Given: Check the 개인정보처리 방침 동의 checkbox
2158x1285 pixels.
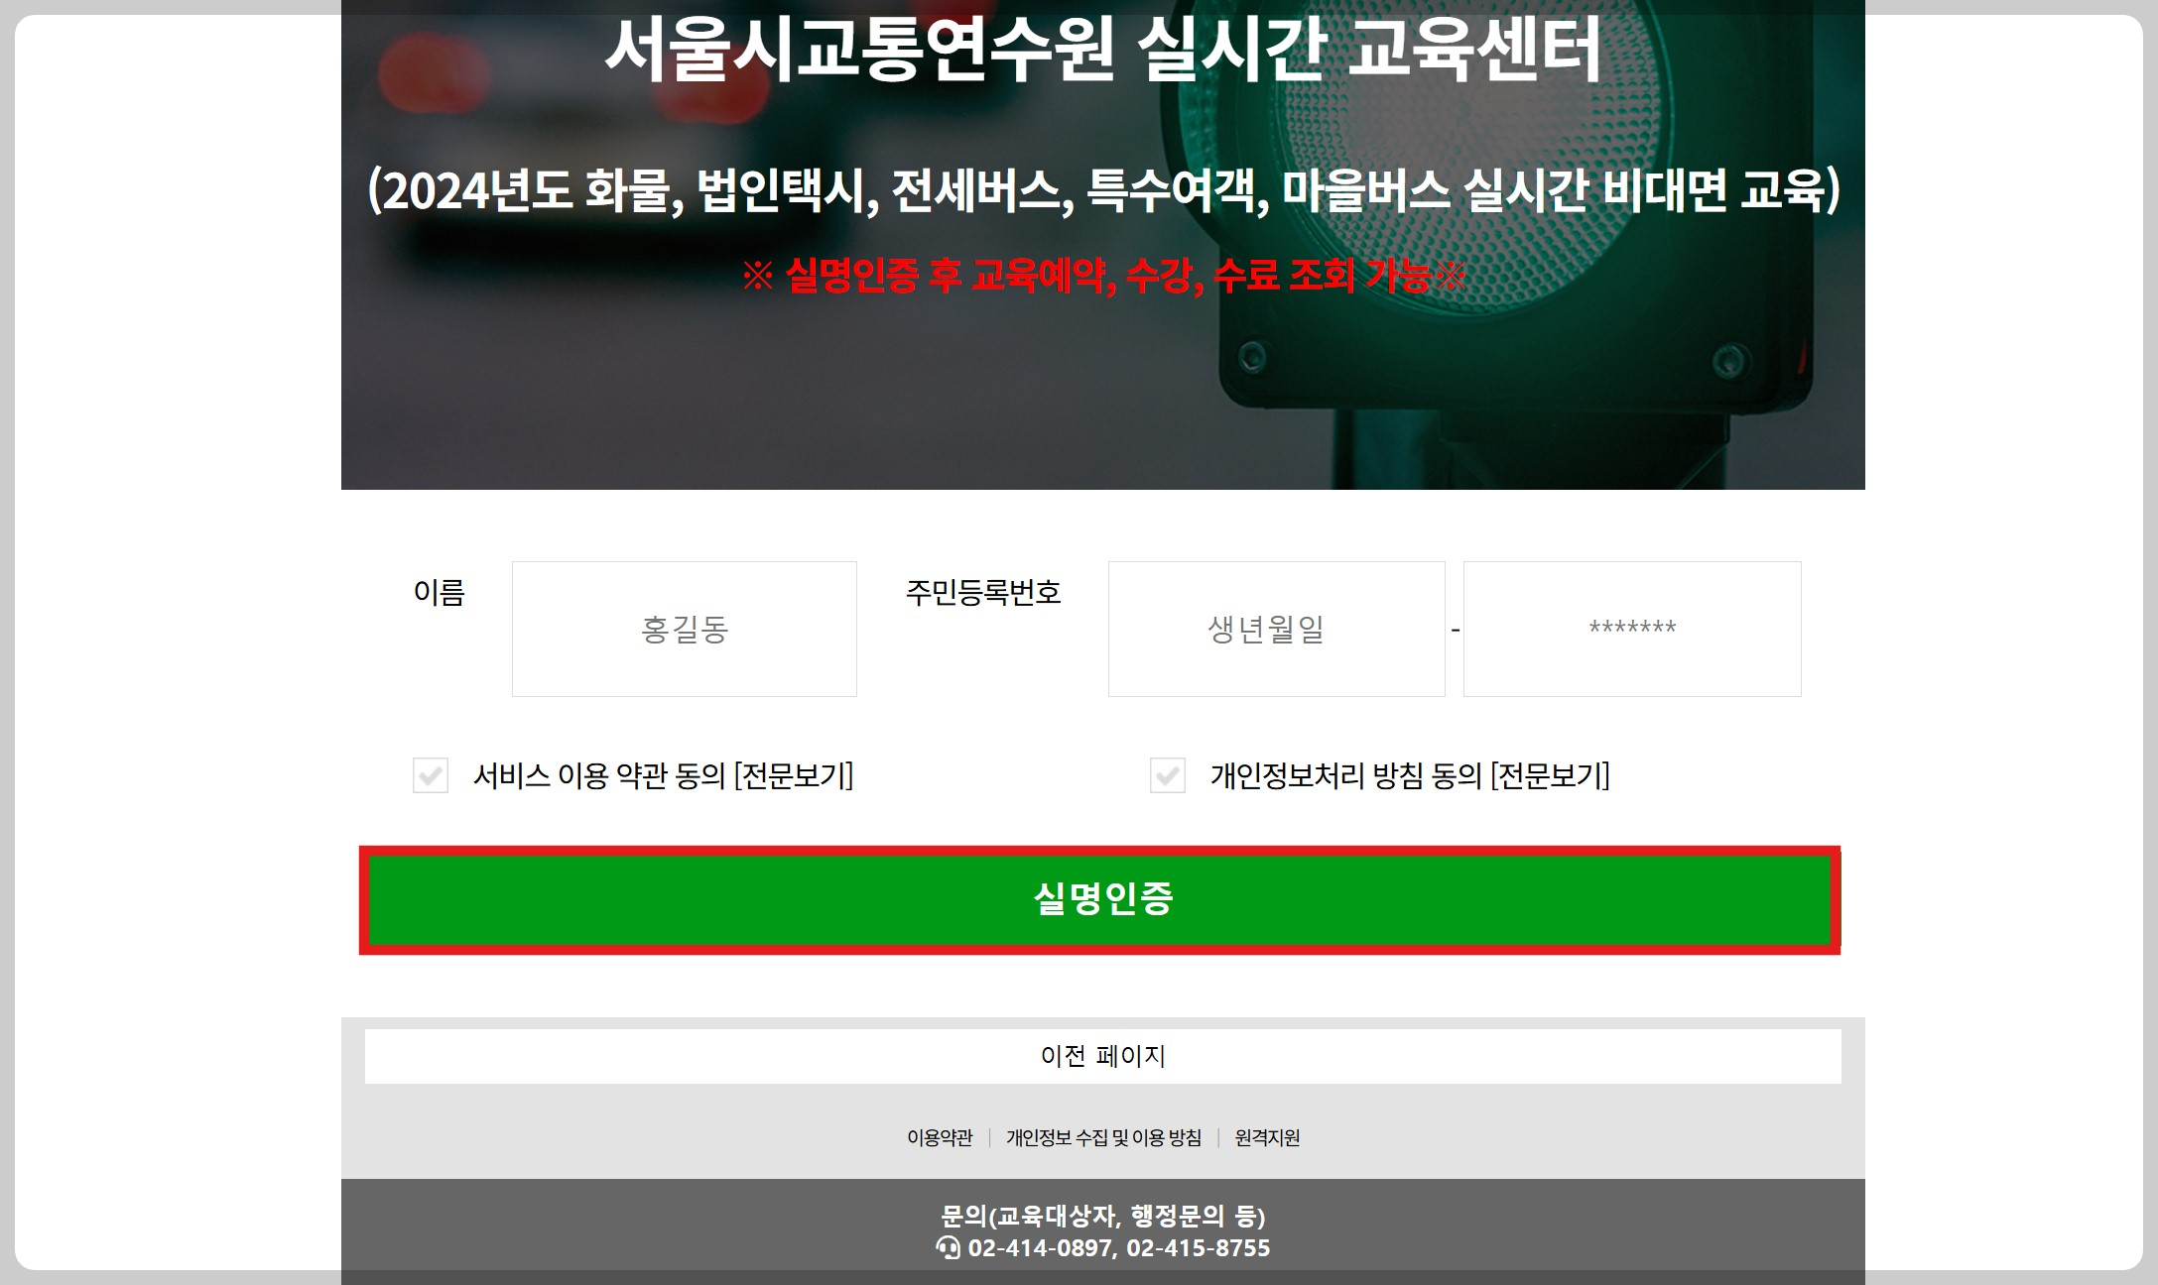Looking at the screenshot, I should click(1167, 775).
